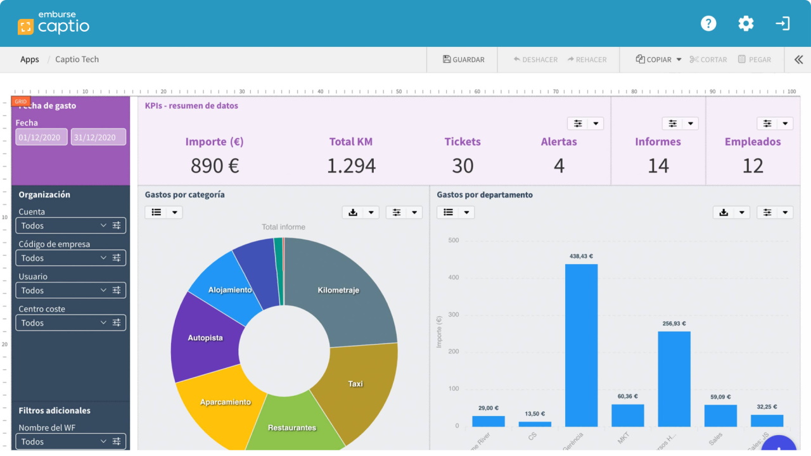Click the download icon in Gastos por categoría
Viewport: 811px width, 456px height.
tap(352, 212)
